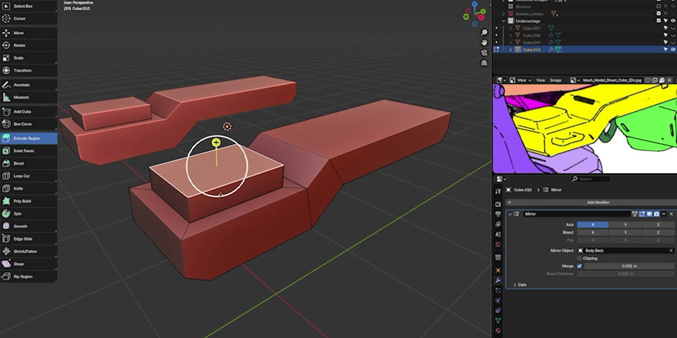This screenshot has width=677, height=338.
Task: Select the Smooth tool
Action: click(28, 226)
